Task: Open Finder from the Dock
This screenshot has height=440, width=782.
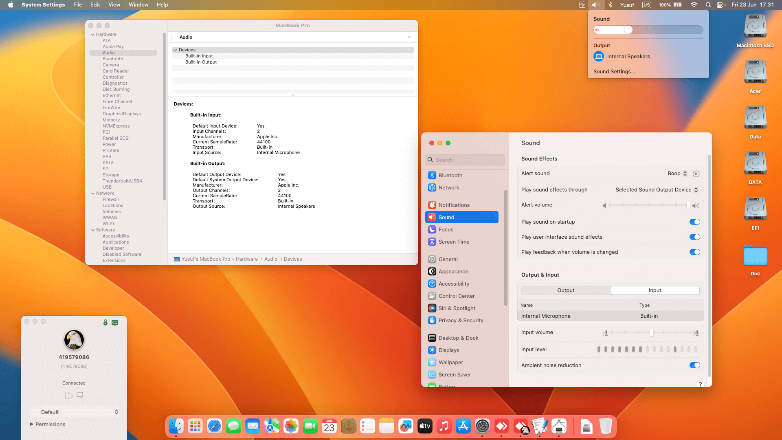Action: coord(176,427)
